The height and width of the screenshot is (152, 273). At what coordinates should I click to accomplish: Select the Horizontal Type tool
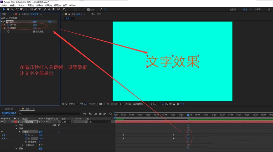pos(40,9)
